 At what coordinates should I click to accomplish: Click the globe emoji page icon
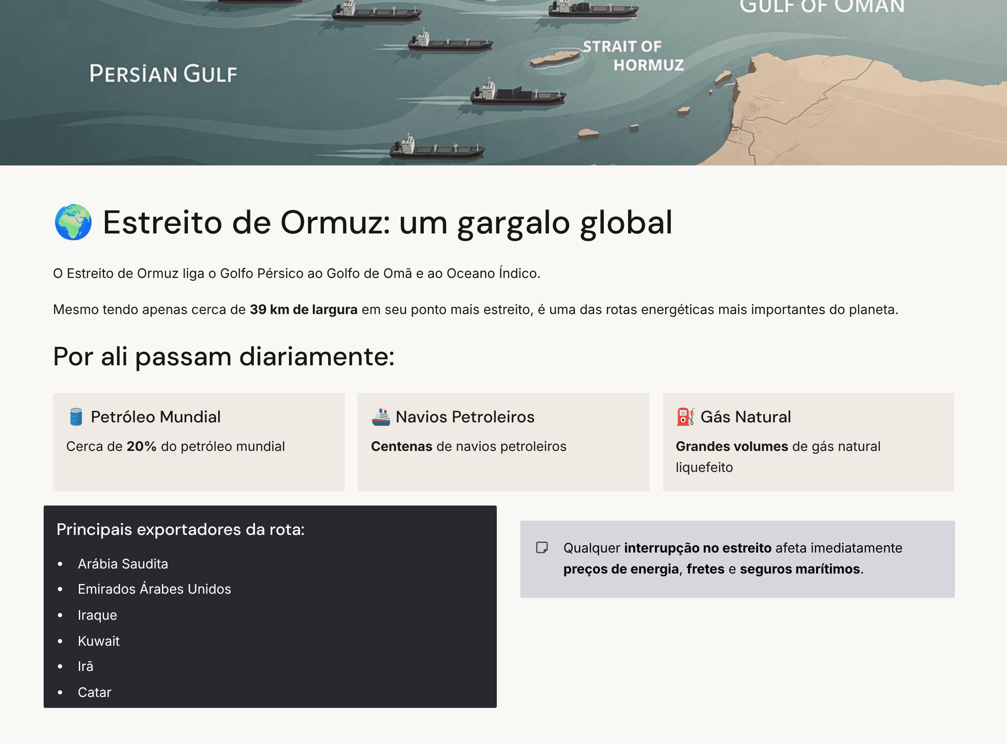73,223
